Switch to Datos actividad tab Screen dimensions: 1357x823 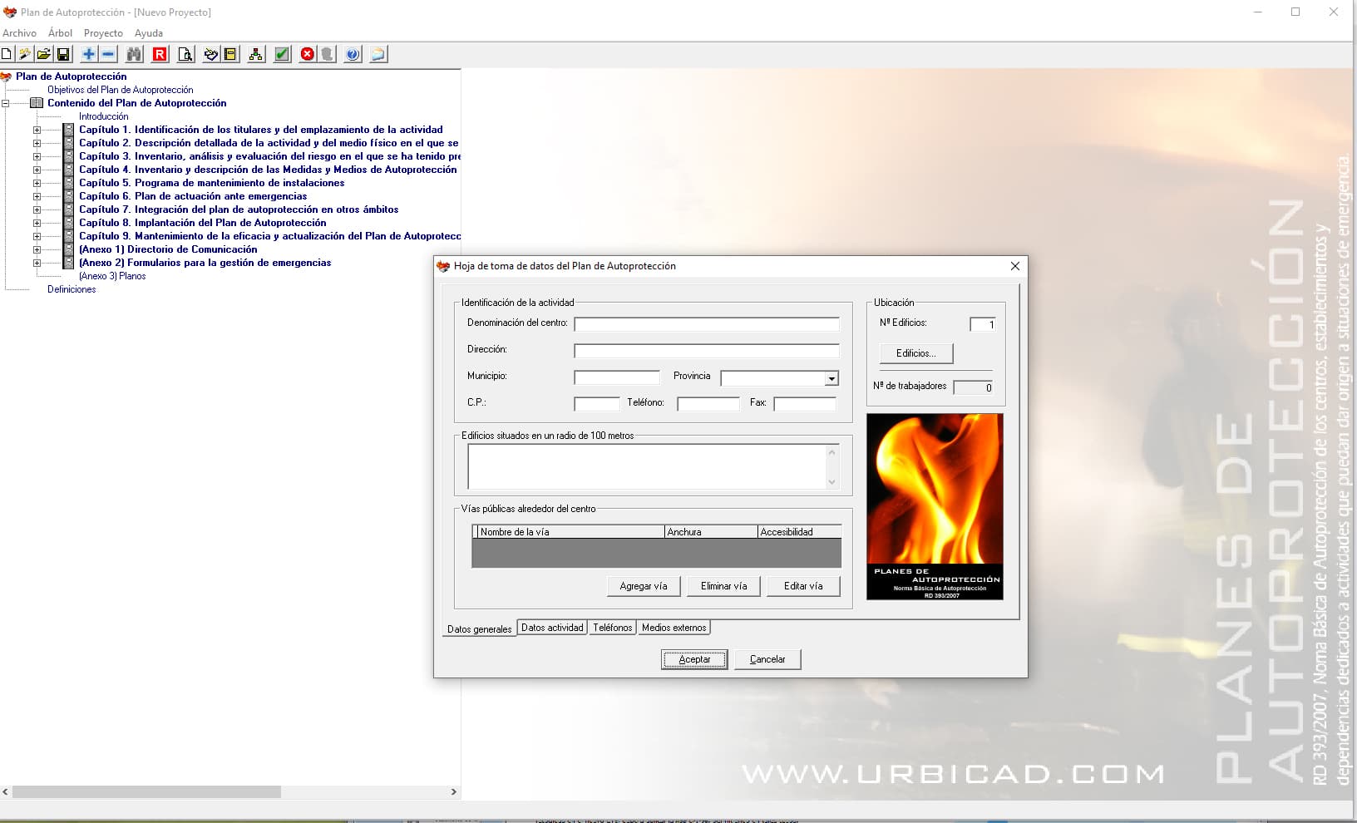coord(552,628)
